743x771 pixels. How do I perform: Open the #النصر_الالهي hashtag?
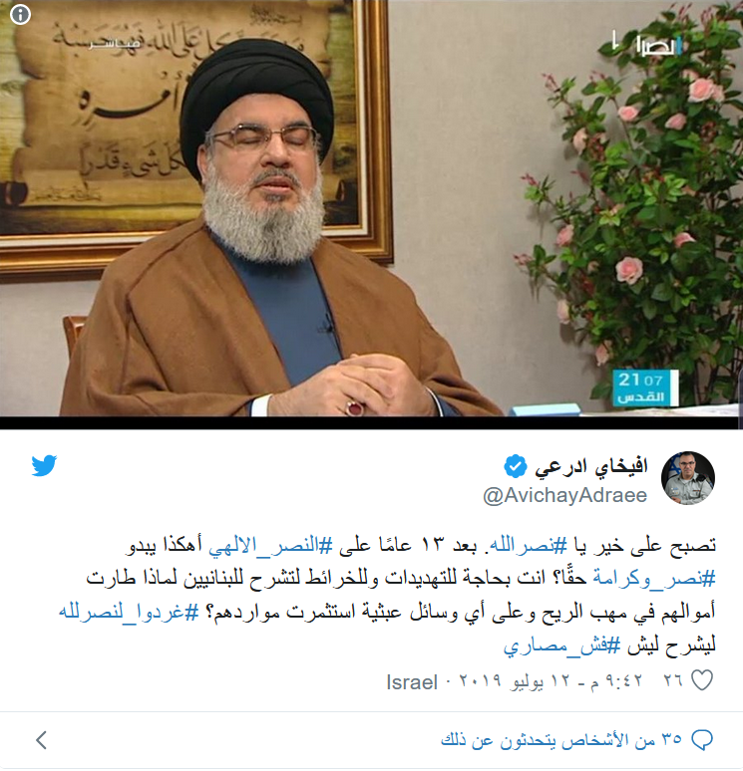point(271,545)
